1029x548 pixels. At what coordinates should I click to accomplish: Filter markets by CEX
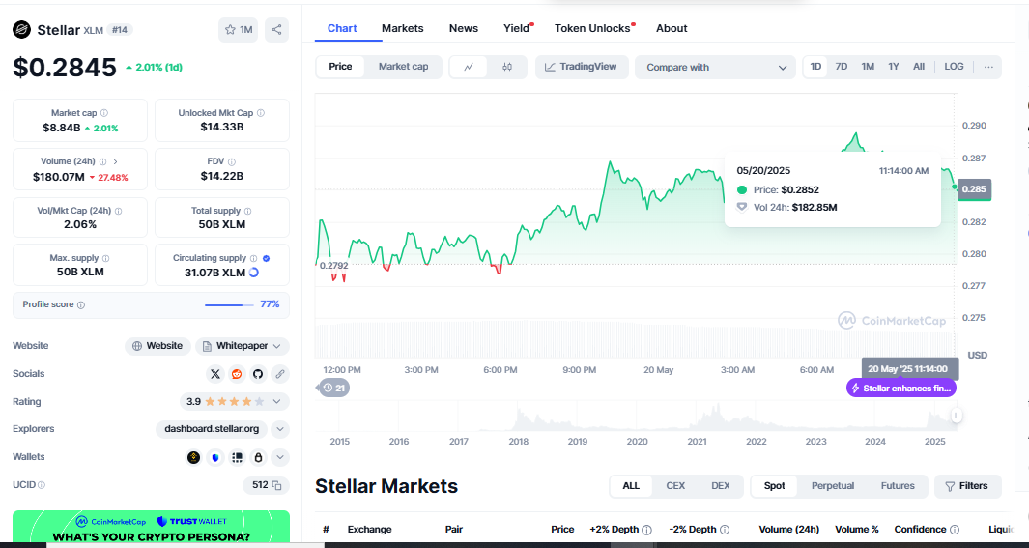coord(675,486)
